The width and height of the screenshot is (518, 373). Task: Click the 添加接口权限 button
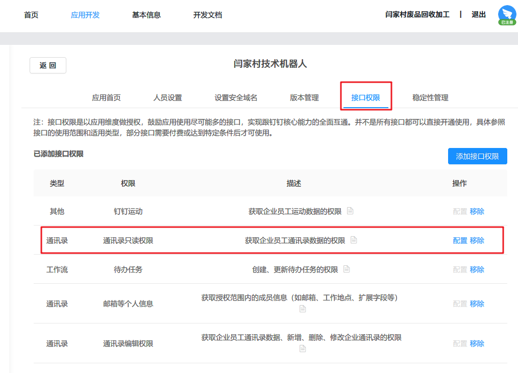(x=477, y=156)
